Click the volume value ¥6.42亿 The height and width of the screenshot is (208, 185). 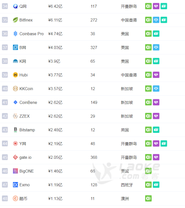tap(55, 6)
